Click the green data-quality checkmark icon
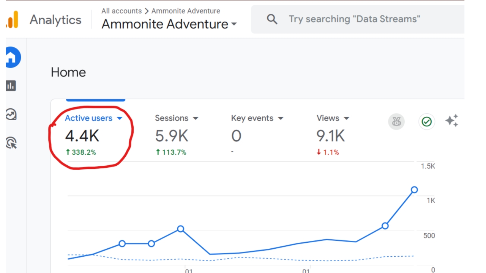The height and width of the screenshot is (273, 486). click(426, 121)
